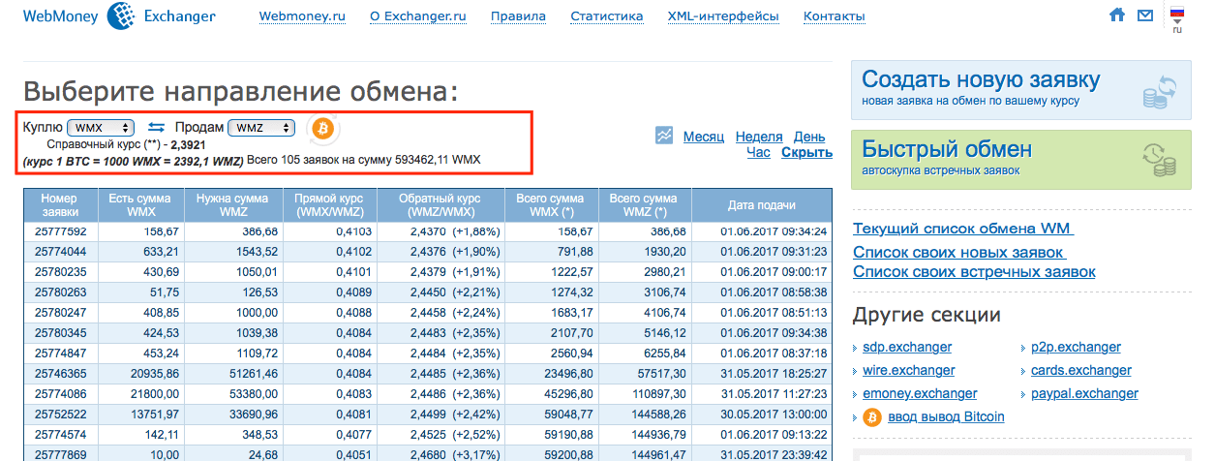Screen dimensions: 1215x461
Task: Open XML-интерфейсы menu item
Action: (x=723, y=16)
